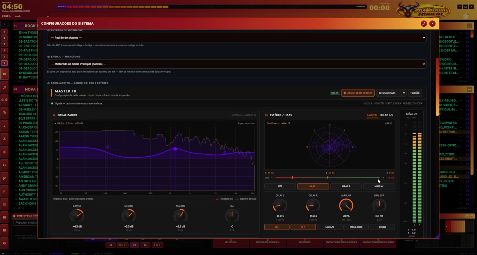
Task: Pause playback with the pause button
Action: pyautogui.click(x=134, y=245)
